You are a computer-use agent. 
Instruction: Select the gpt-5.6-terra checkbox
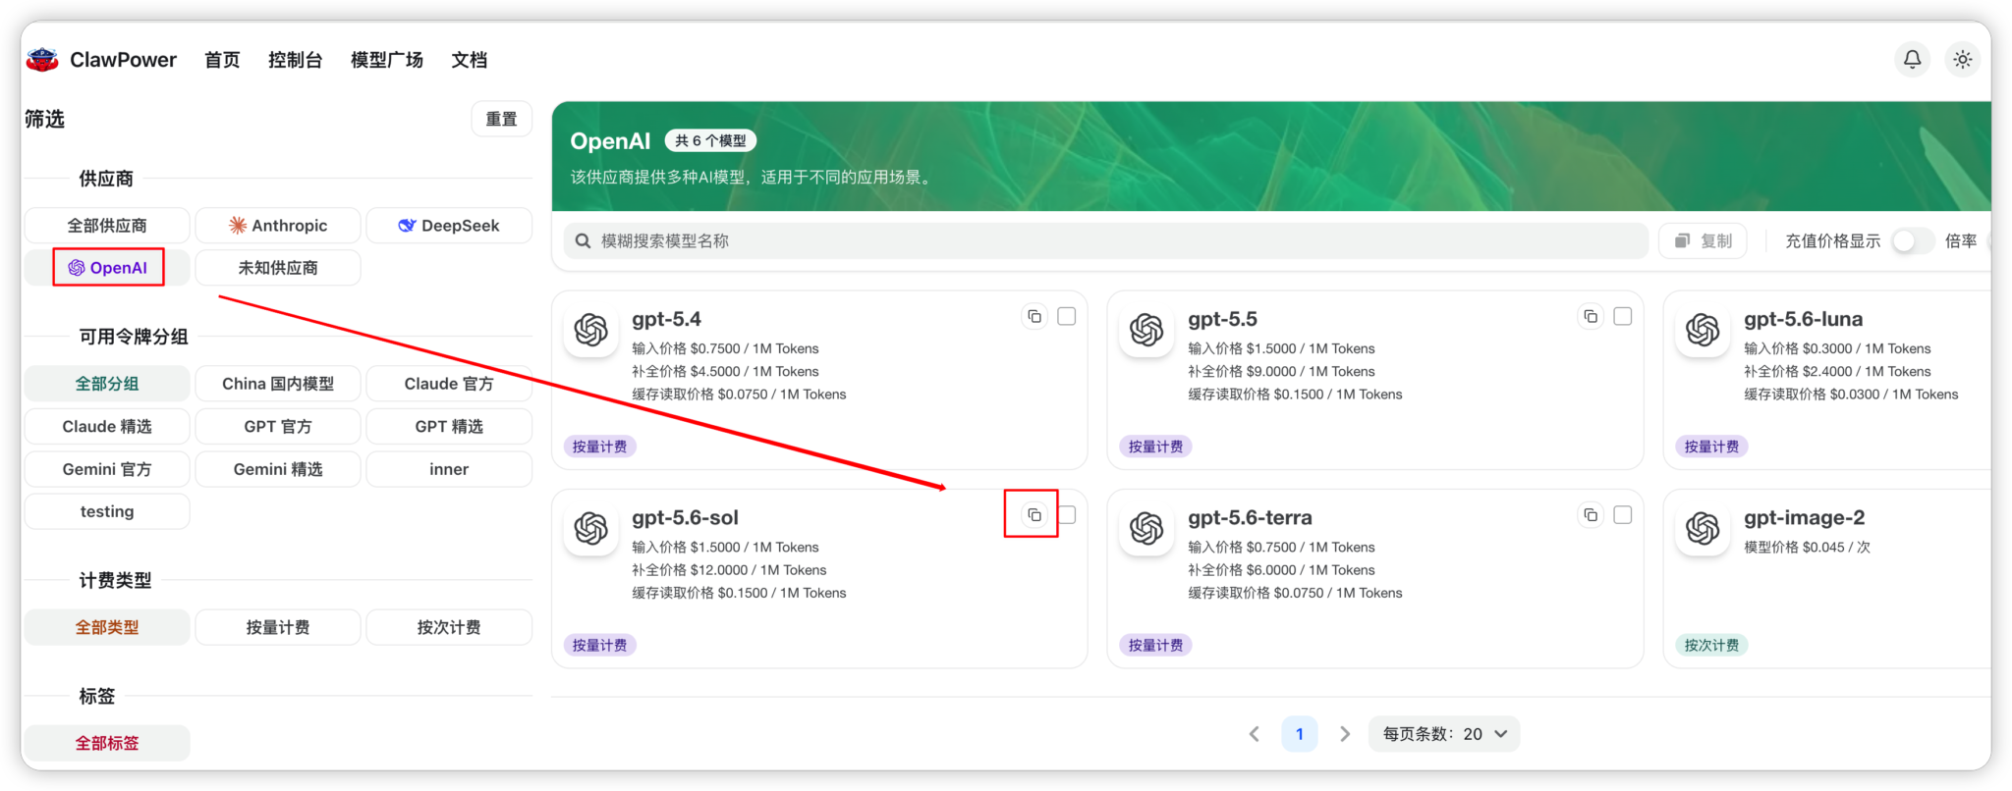[1623, 514]
